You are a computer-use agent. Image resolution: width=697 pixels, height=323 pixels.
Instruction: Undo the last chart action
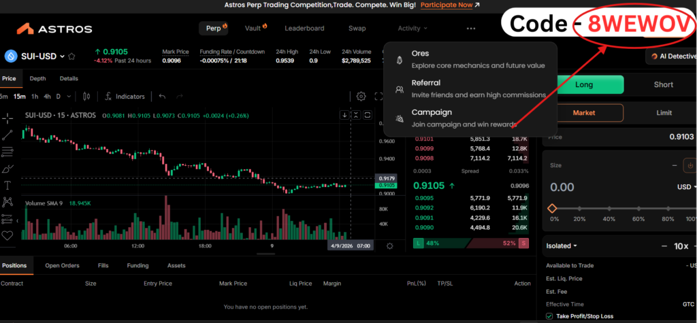click(162, 97)
